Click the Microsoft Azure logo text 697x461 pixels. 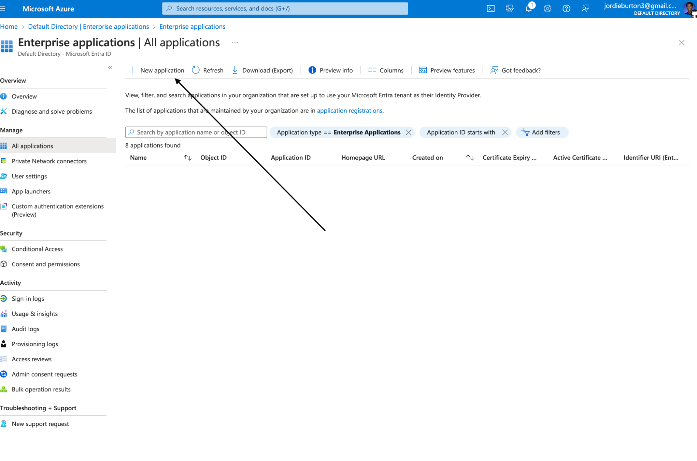coord(48,9)
